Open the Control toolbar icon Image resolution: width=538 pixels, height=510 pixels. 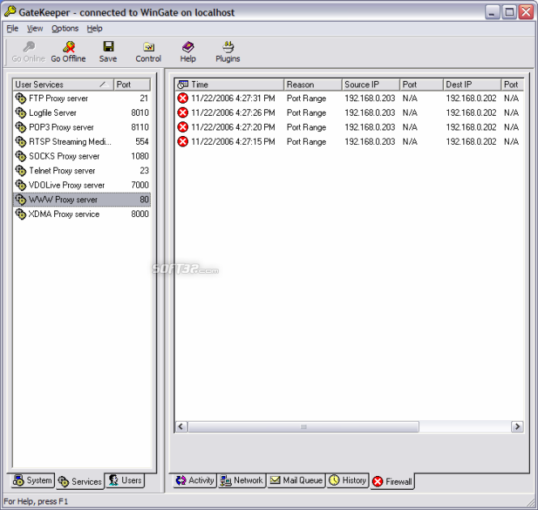148,47
